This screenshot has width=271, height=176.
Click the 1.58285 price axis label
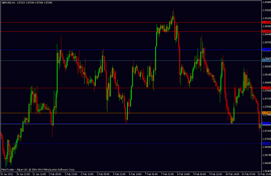tap(267, 66)
